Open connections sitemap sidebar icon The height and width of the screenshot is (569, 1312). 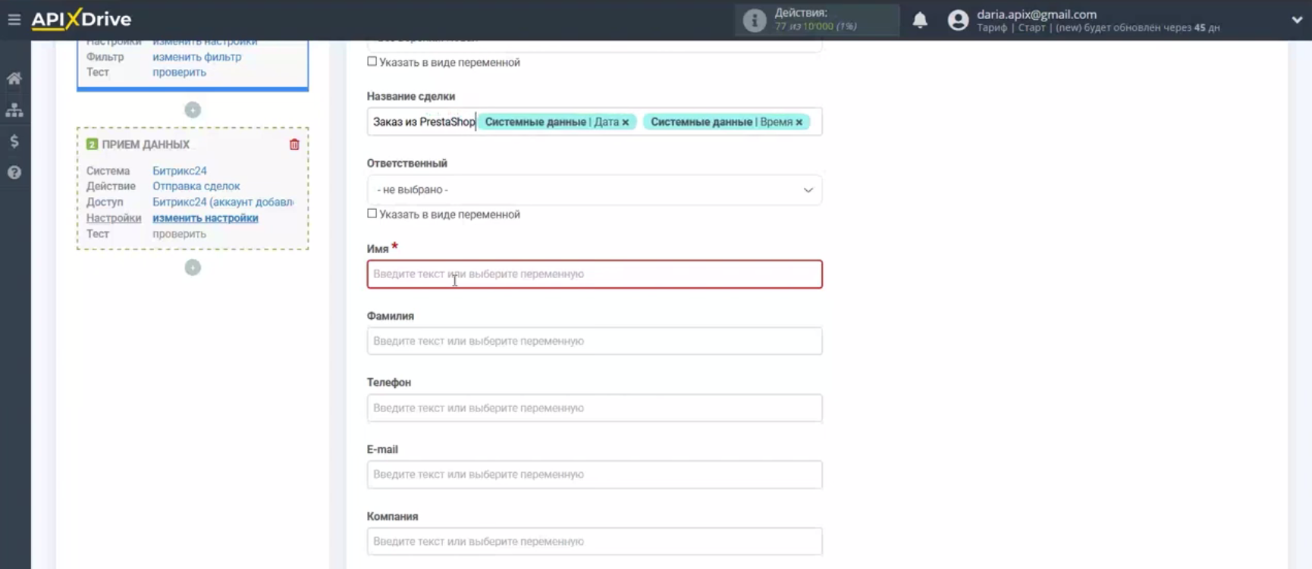14,110
